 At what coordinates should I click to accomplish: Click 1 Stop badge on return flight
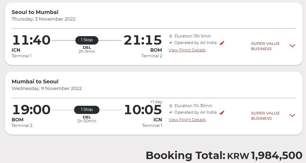[87, 110]
